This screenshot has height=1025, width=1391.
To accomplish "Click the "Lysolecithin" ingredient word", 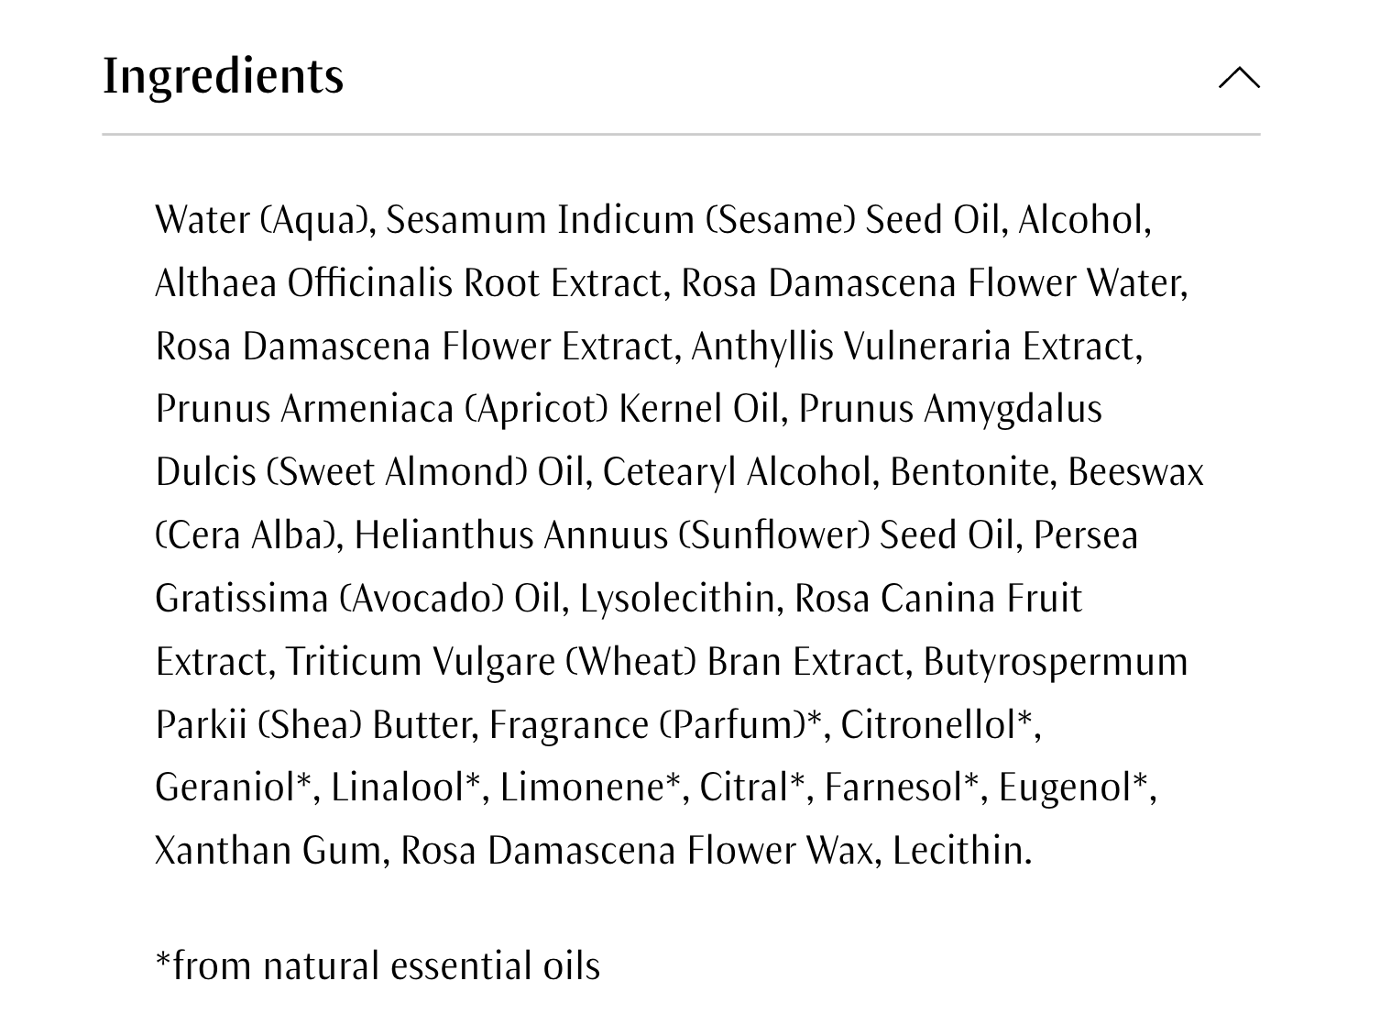I will [x=679, y=599].
